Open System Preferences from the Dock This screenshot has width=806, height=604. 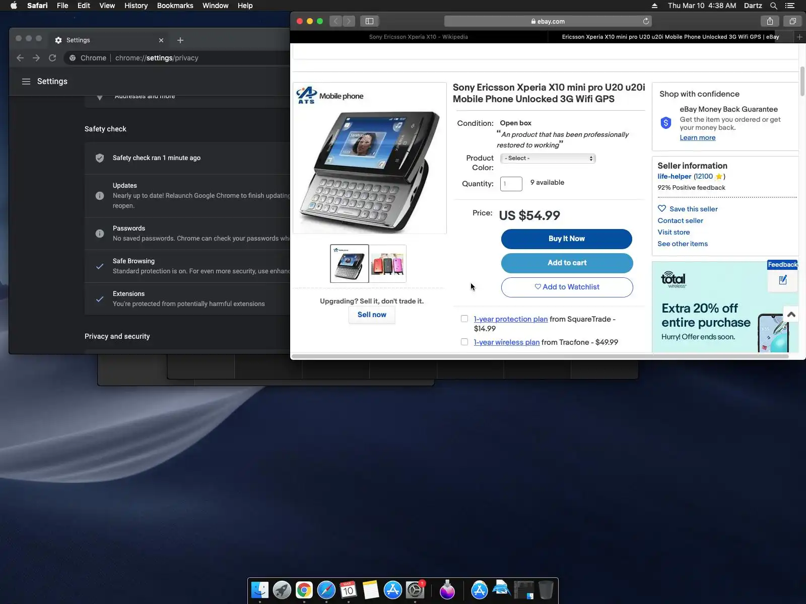click(415, 590)
